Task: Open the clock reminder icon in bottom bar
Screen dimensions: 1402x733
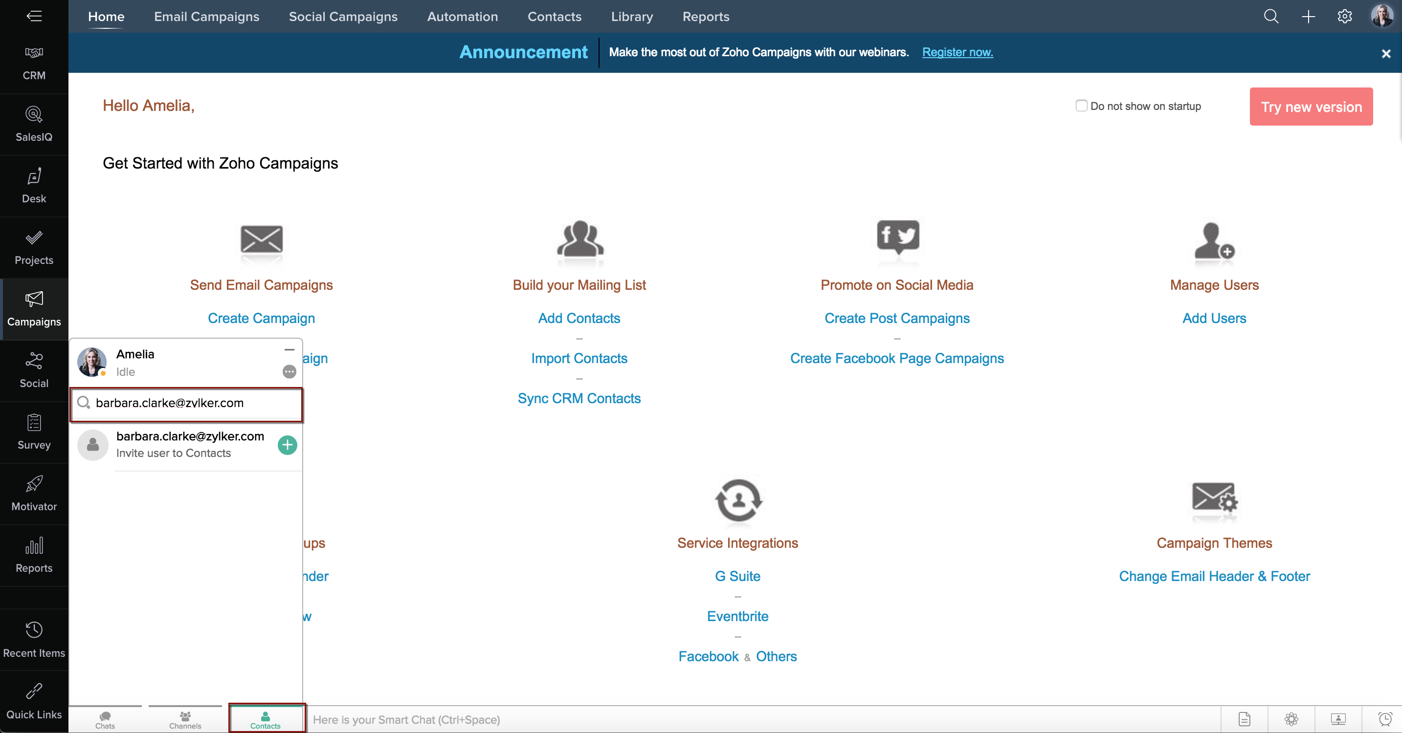Action: click(x=1384, y=719)
